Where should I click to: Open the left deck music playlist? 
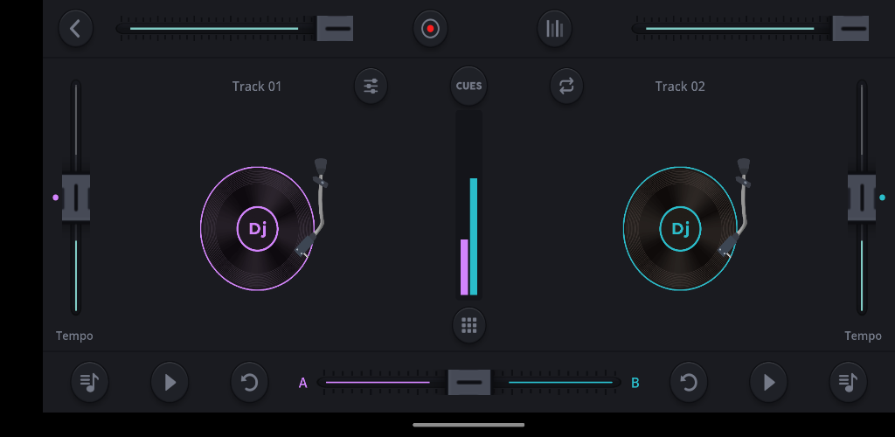tap(90, 382)
